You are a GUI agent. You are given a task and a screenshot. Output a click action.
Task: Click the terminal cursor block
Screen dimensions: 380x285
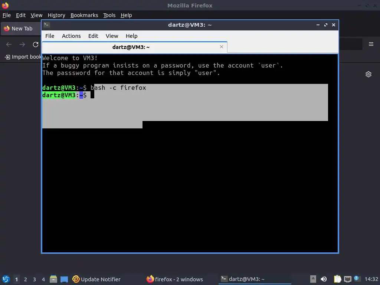pyautogui.click(x=92, y=95)
